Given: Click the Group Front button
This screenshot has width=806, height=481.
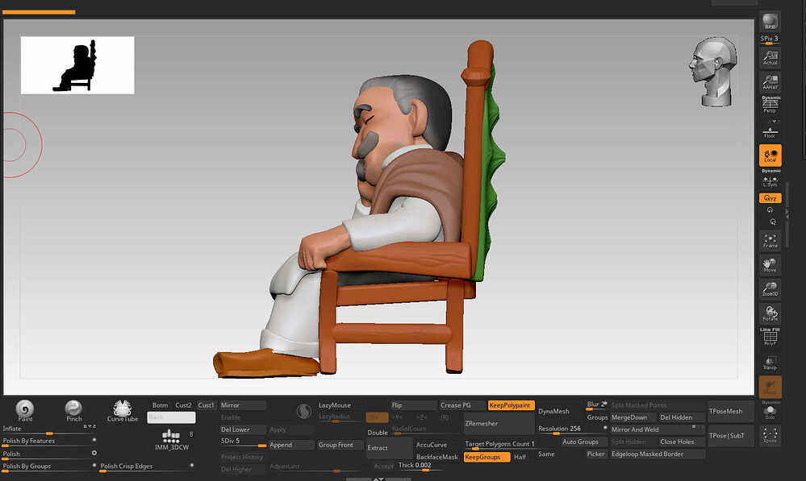Looking at the screenshot, I should [340, 445].
